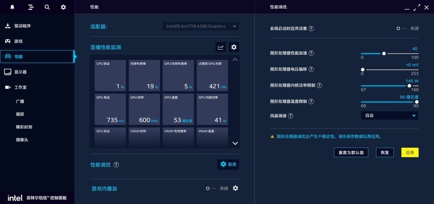Click the GPU 活动 metric tile
Image resolution: width=434 pixels, height=204 pixels.
click(x=110, y=137)
